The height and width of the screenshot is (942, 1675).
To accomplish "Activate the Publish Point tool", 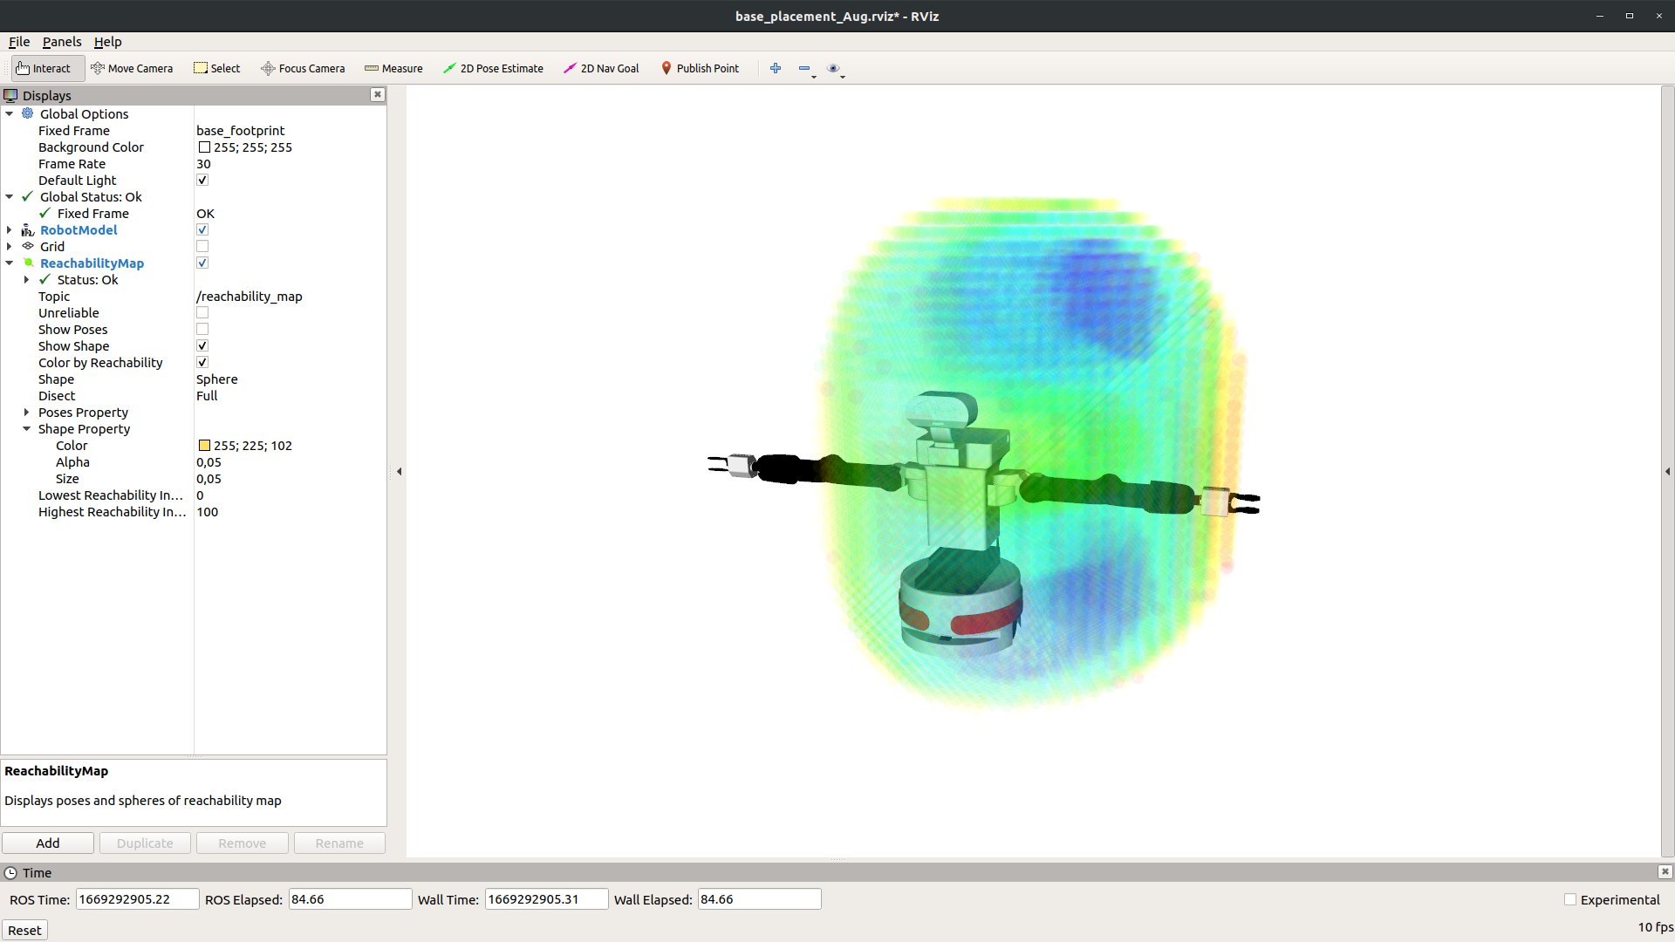I will [700, 68].
